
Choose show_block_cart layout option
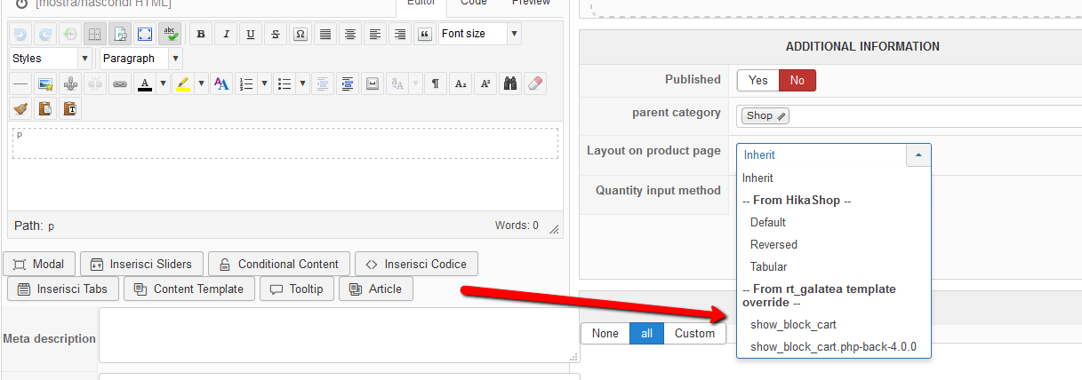(793, 324)
